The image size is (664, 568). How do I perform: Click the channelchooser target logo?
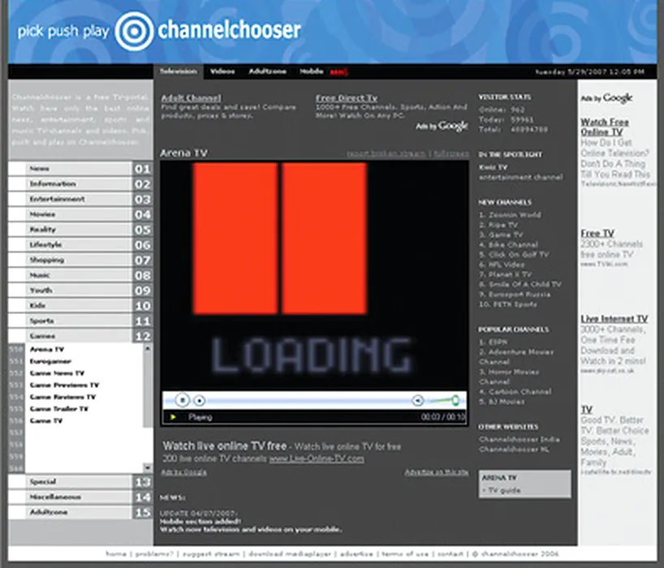pyautogui.click(x=134, y=32)
